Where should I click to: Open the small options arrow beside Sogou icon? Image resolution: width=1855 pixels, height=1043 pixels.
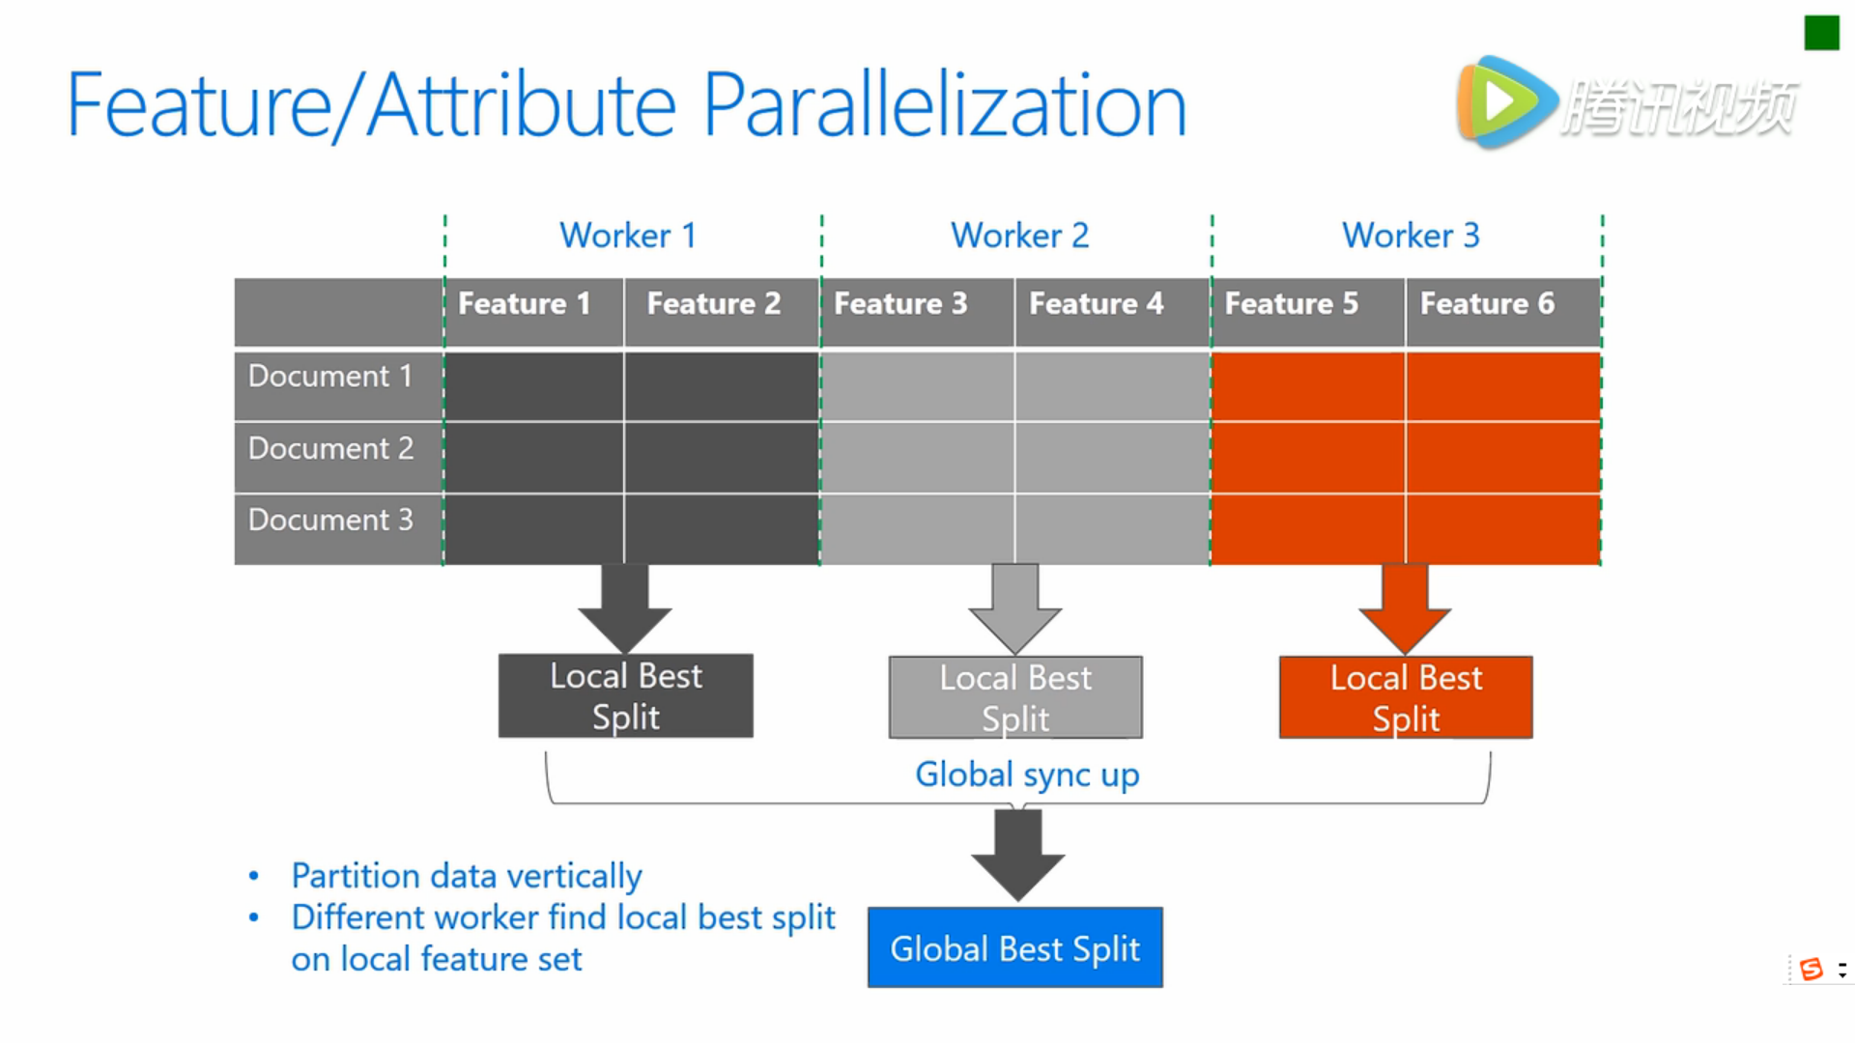click(1842, 970)
